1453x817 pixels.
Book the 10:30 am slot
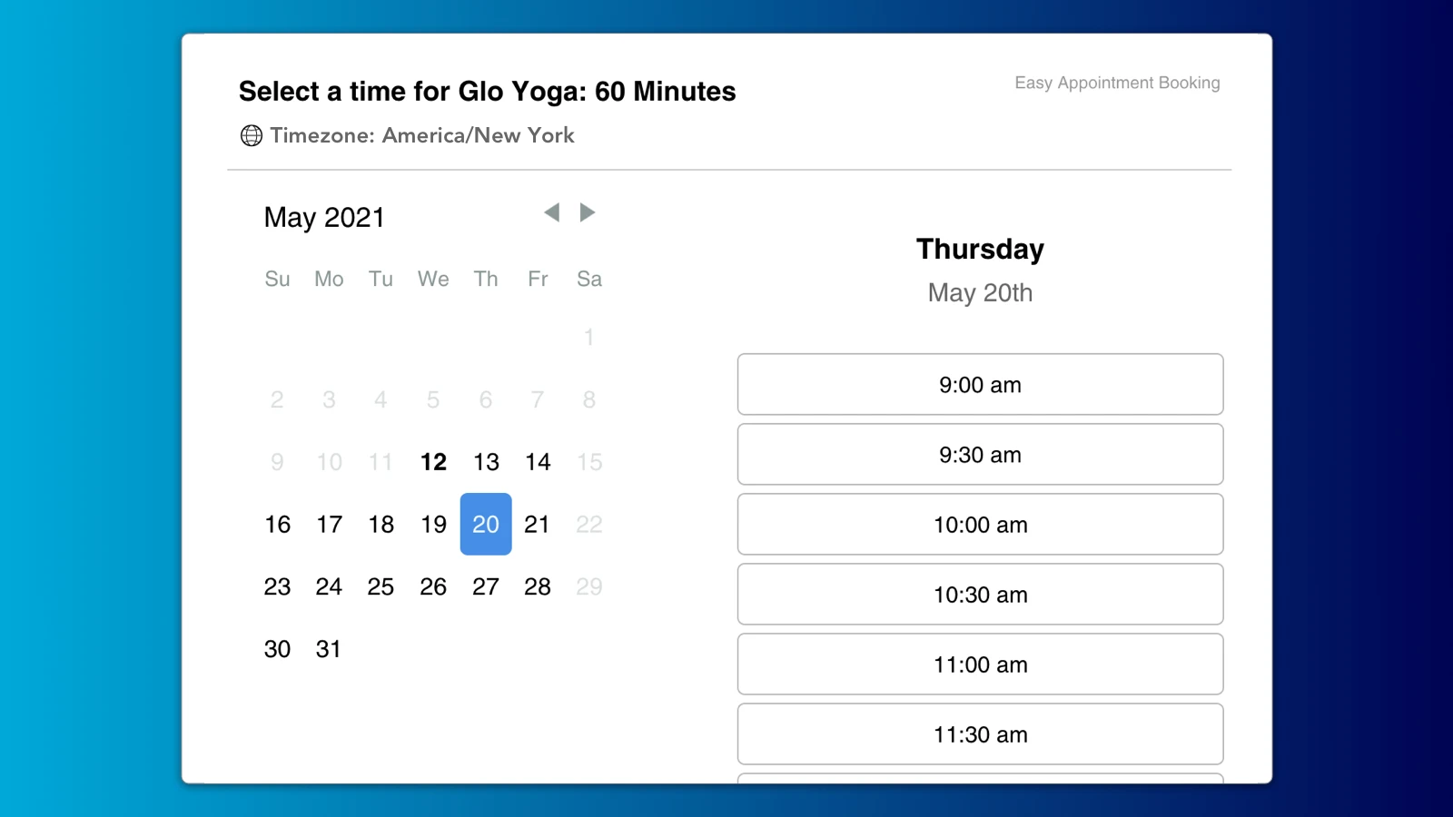980,595
